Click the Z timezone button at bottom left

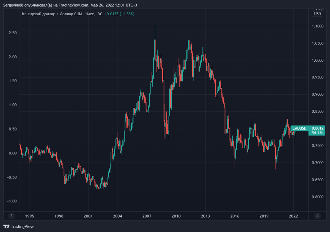point(11,216)
